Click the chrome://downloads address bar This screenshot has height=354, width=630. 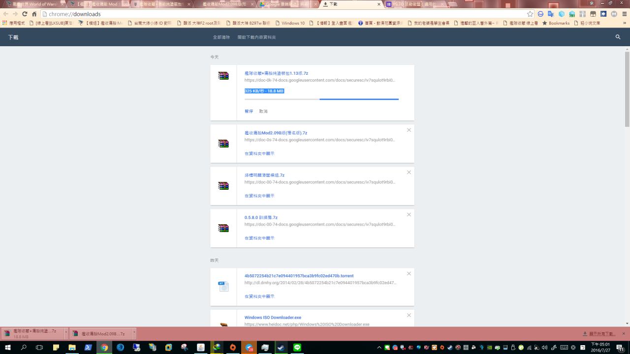285,14
